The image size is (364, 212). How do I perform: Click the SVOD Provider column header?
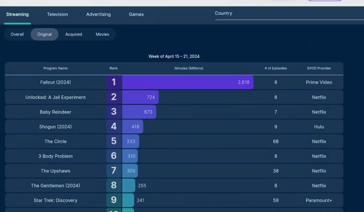(319, 68)
